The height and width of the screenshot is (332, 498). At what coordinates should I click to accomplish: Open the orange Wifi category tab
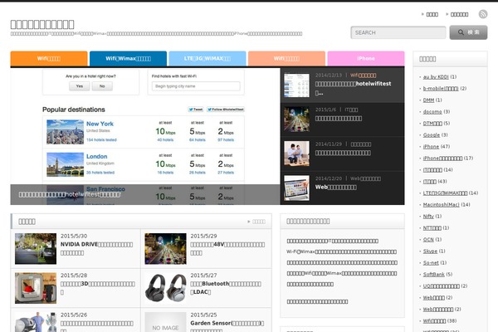[x=49, y=58]
